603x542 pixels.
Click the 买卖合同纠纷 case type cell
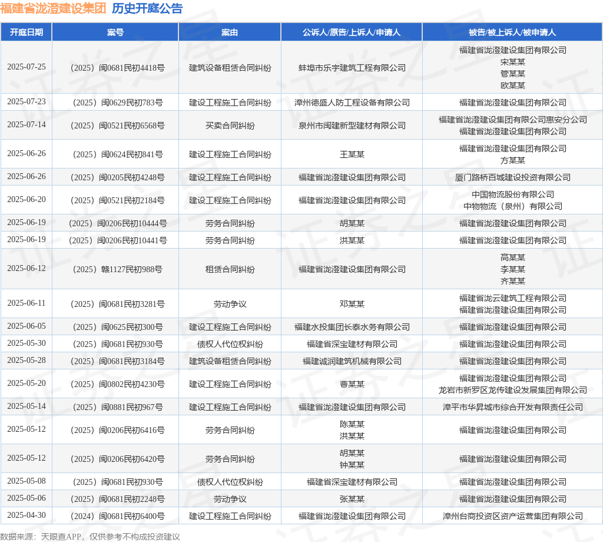coord(230,125)
